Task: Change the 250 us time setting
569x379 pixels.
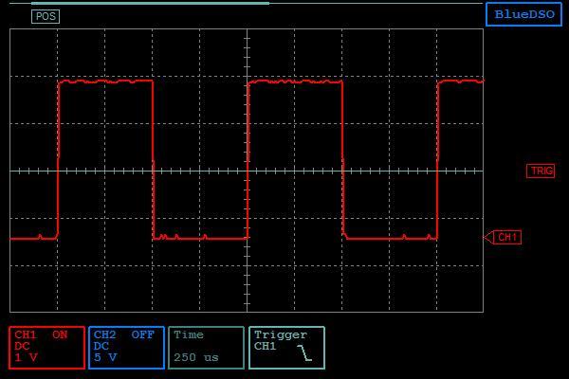Action: click(196, 357)
